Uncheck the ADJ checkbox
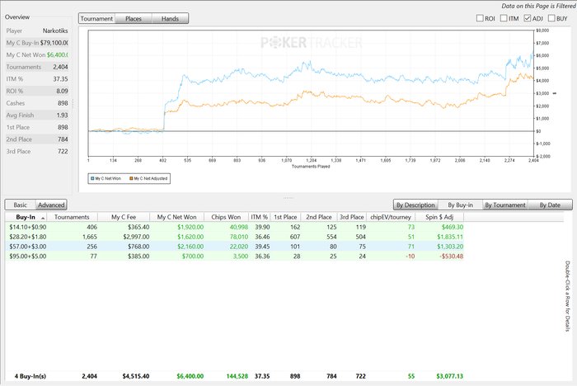 528,18
